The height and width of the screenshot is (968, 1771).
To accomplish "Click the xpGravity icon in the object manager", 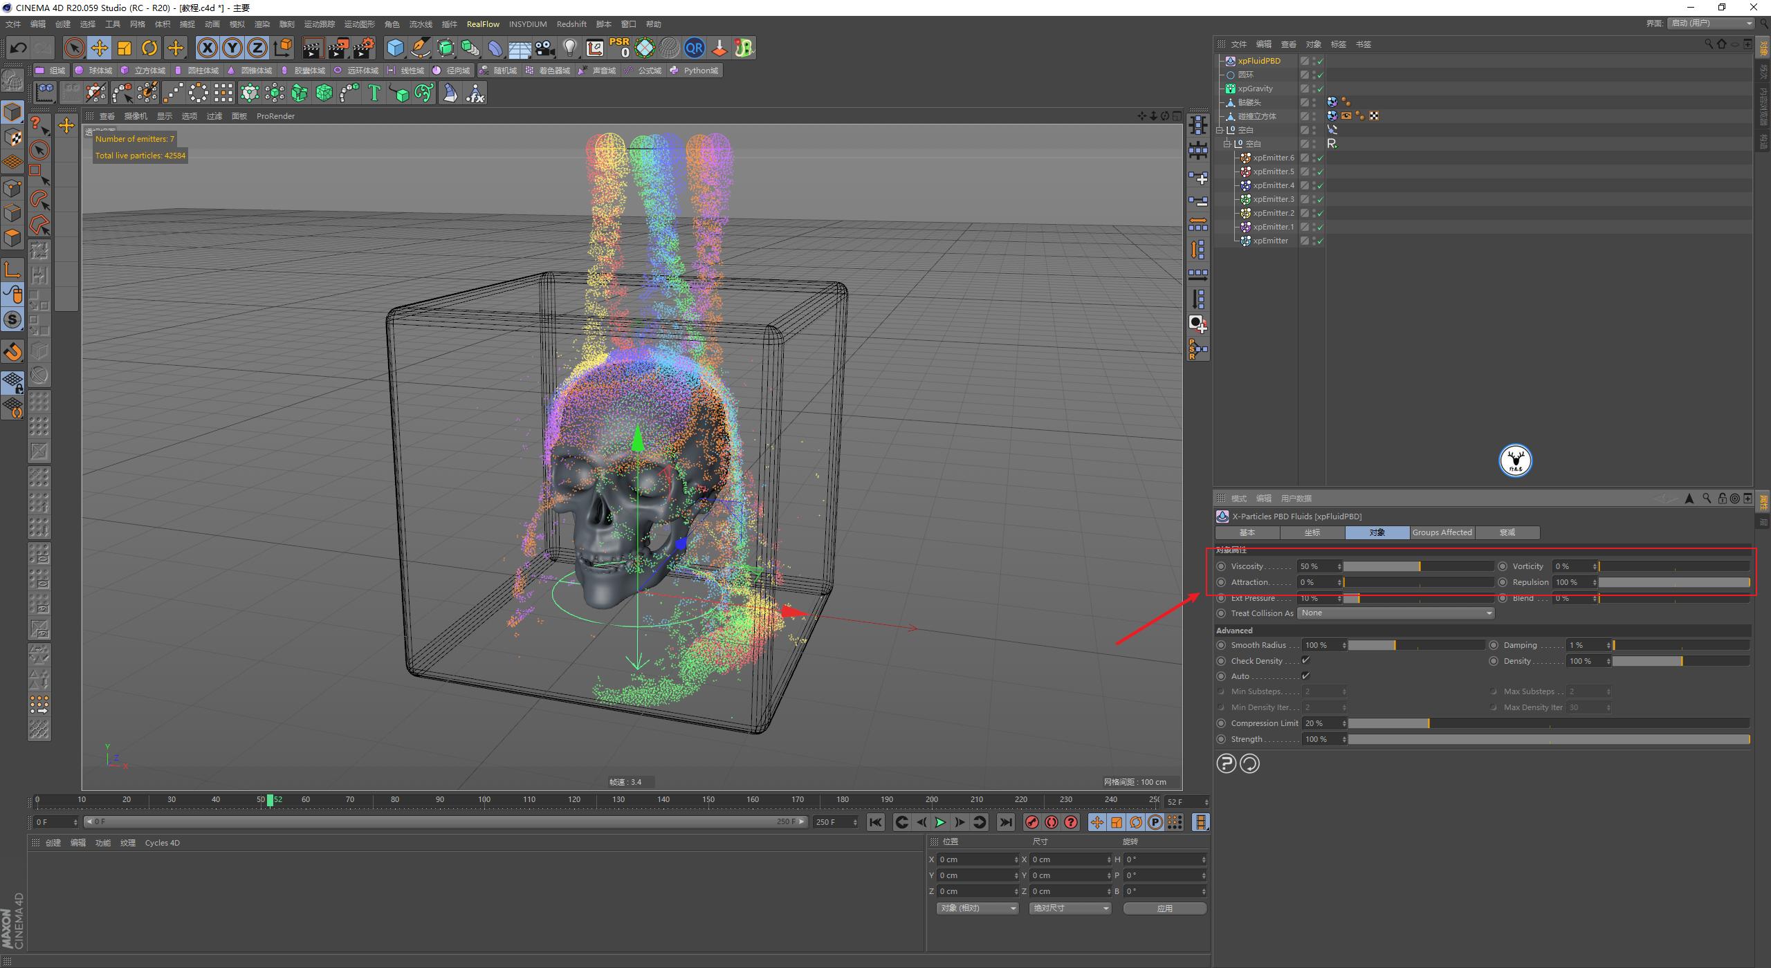I will (x=1232, y=88).
